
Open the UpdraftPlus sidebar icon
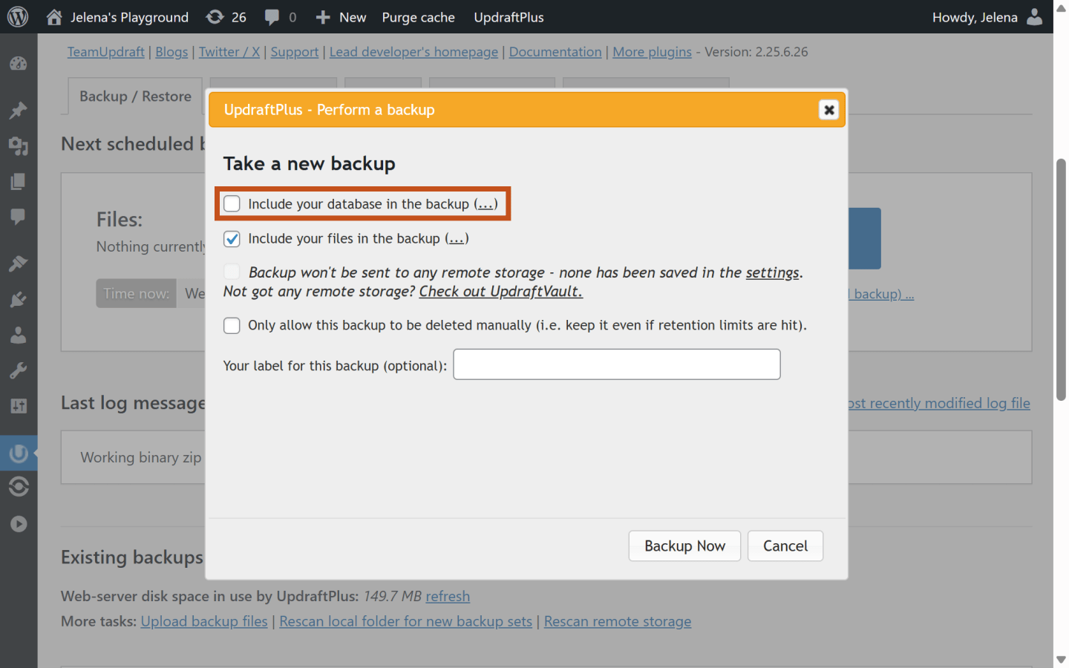19,453
